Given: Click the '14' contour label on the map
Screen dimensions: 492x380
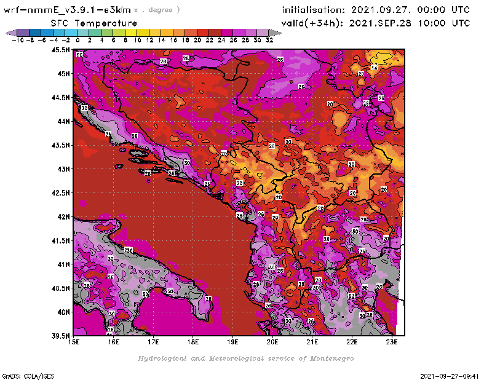Looking at the screenshot, I should tap(375, 68).
